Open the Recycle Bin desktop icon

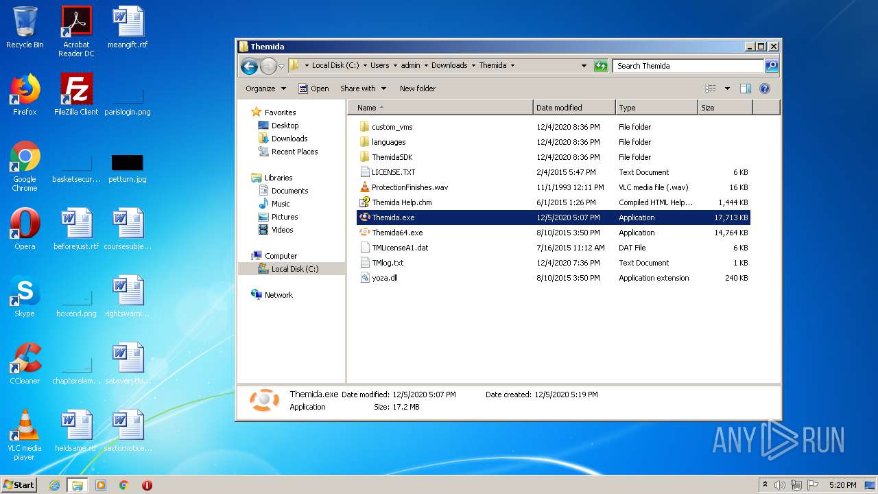tap(25, 27)
